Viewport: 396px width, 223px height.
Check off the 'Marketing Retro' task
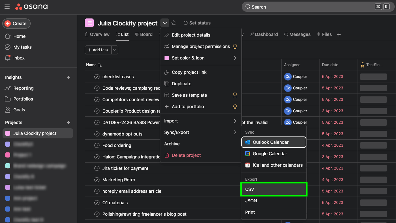pyautogui.click(x=97, y=180)
